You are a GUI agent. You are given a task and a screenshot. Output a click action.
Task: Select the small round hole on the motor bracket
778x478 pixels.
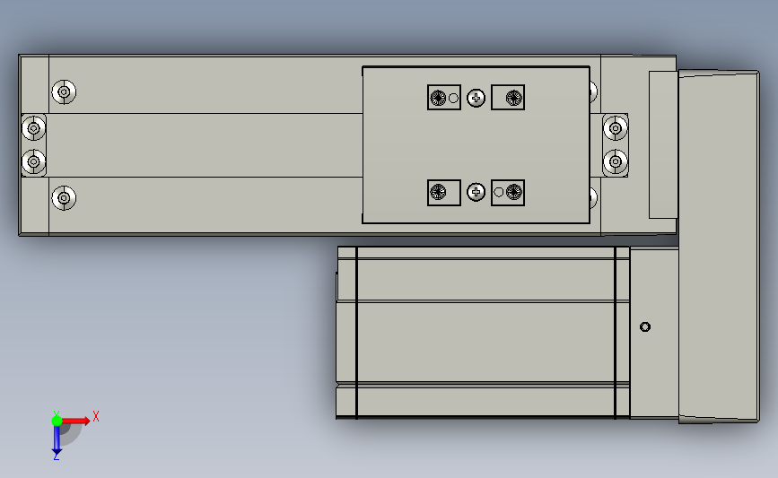click(x=645, y=326)
